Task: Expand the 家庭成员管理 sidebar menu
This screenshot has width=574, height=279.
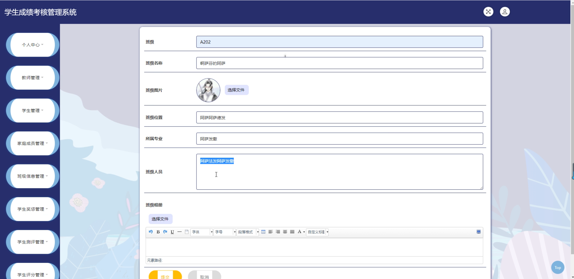Action: pyautogui.click(x=33, y=143)
